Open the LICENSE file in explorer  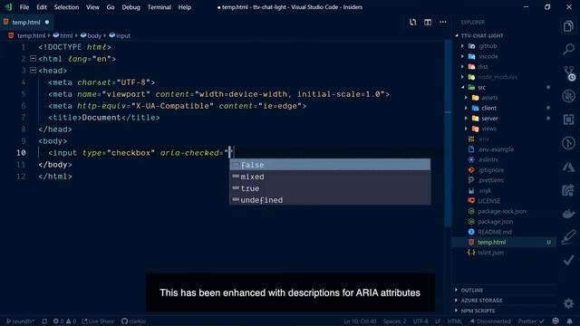point(488,201)
